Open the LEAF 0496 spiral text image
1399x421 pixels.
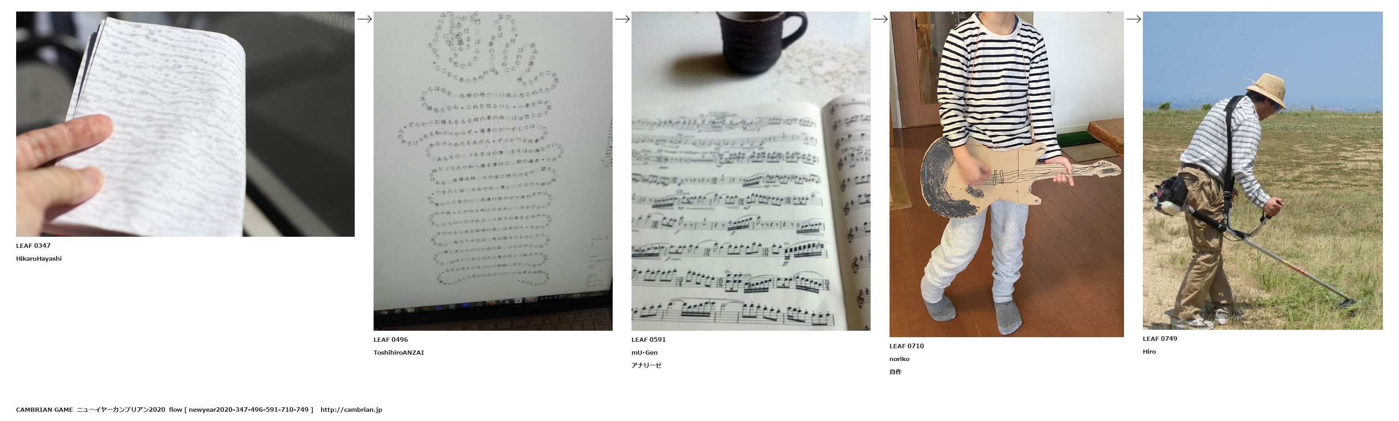coord(492,171)
